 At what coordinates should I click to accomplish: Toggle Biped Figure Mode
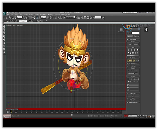129,50
